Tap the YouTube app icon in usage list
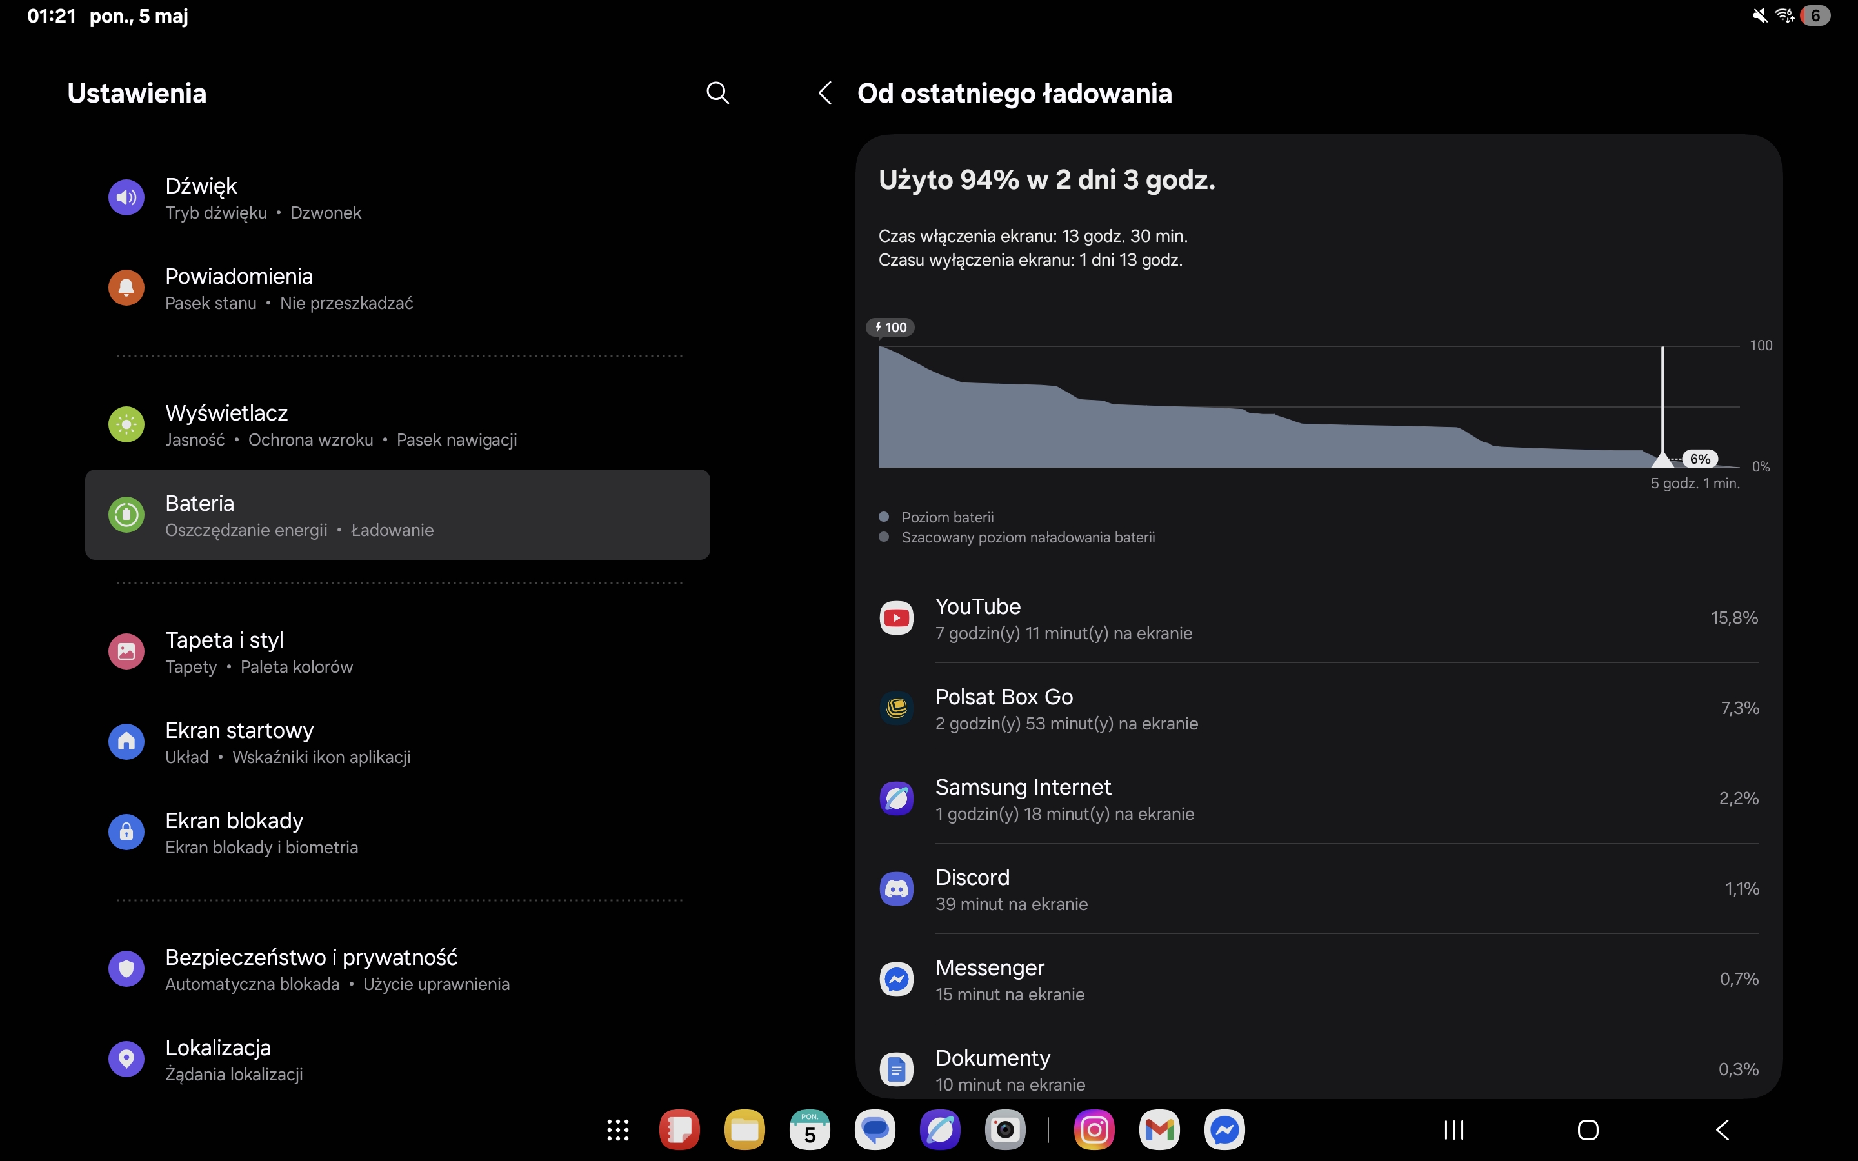 [896, 618]
